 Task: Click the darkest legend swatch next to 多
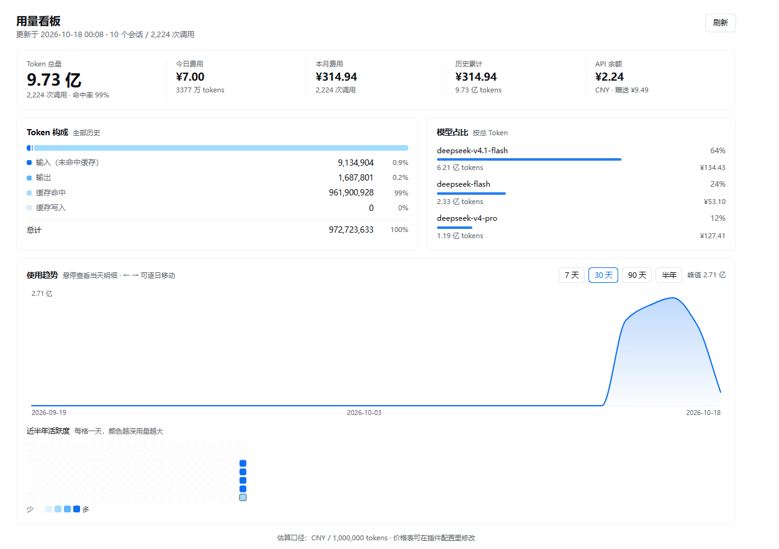tap(77, 509)
